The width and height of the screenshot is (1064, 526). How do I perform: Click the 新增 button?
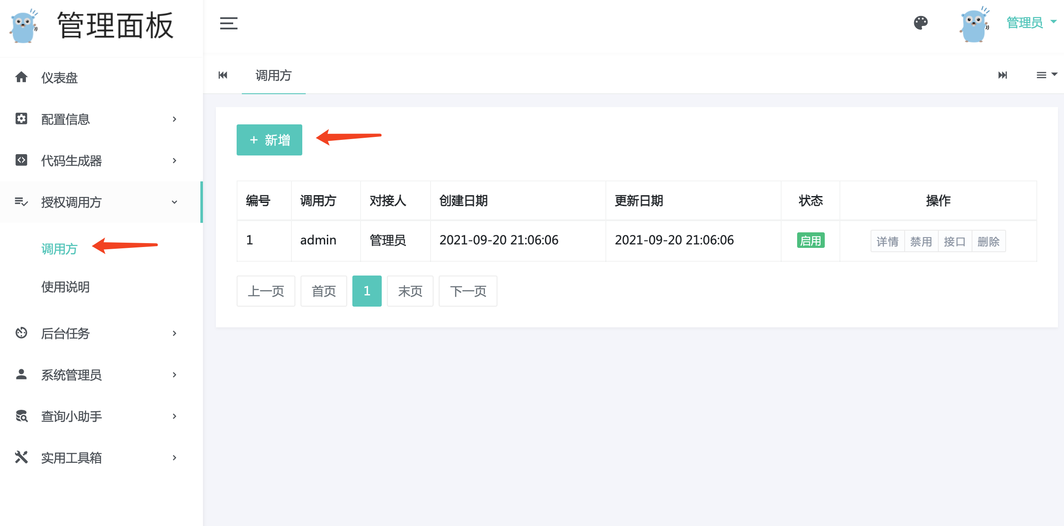pos(269,140)
